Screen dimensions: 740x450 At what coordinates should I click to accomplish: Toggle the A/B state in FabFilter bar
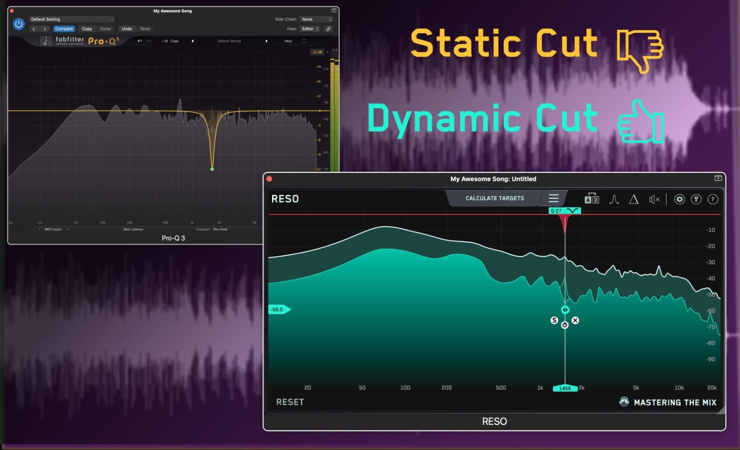click(165, 41)
